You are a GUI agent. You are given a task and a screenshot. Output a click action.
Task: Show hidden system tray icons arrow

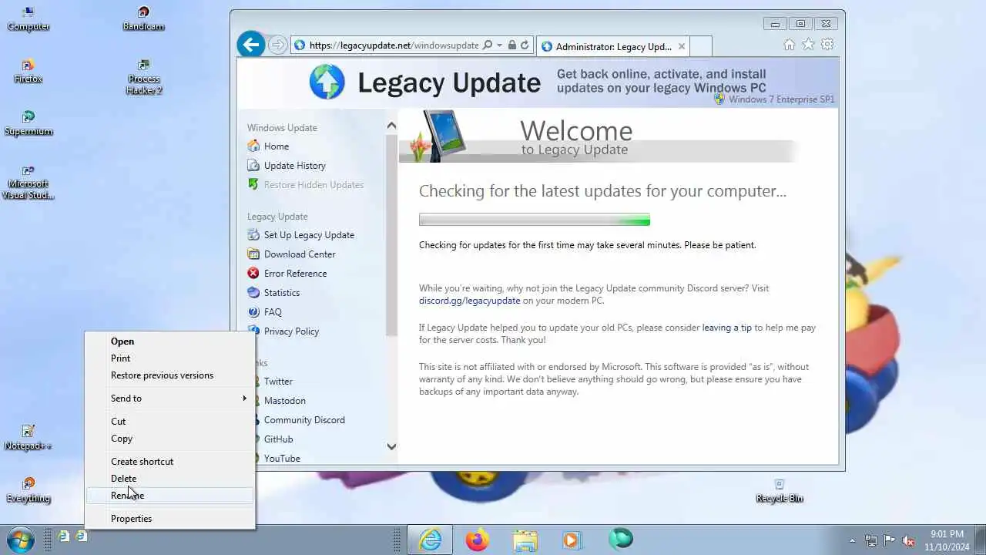[852, 540]
